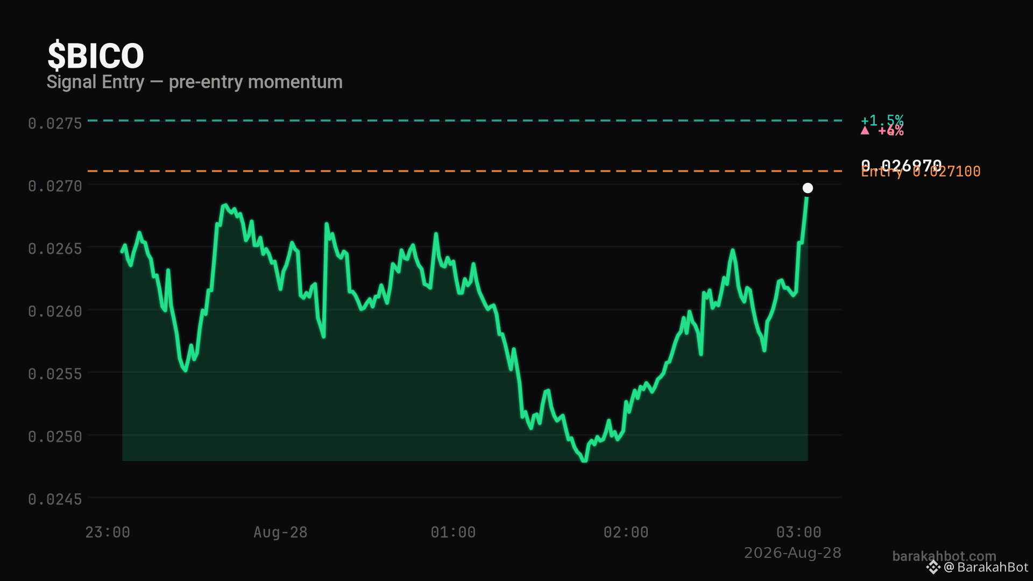This screenshot has width=1033, height=581.
Task: Click the teal +1.5% target label
Action: (882, 120)
